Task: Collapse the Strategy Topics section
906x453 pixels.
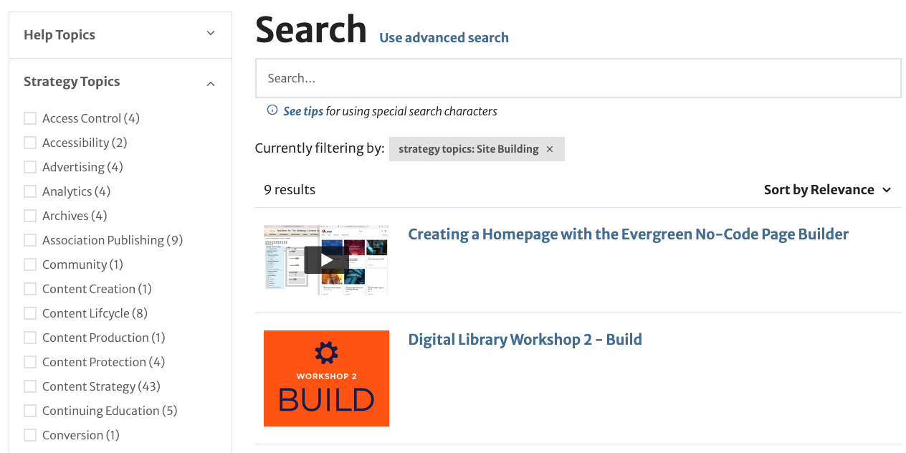Action: tap(211, 84)
